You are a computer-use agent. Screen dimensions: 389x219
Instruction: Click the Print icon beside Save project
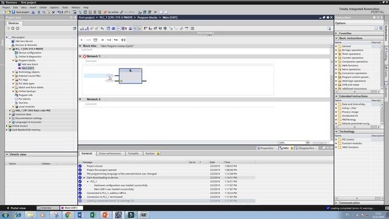click(x=33, y=12)
